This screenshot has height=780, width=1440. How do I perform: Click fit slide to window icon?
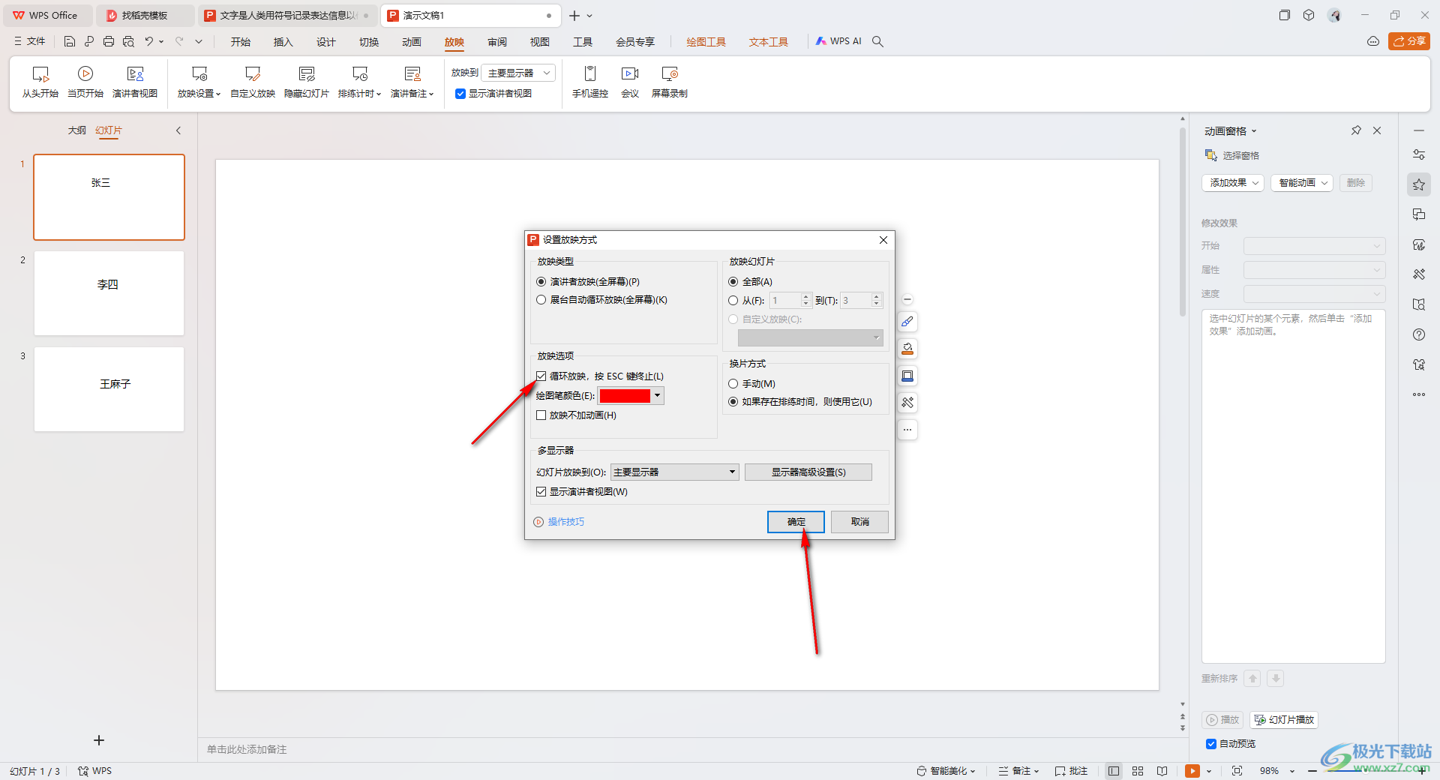pos(1237,771)
